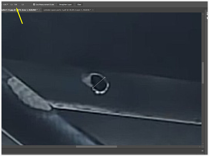
Task: Close the .jpg (Line 1, RGB/8#) document tab
Action: [x=39, y=10]
